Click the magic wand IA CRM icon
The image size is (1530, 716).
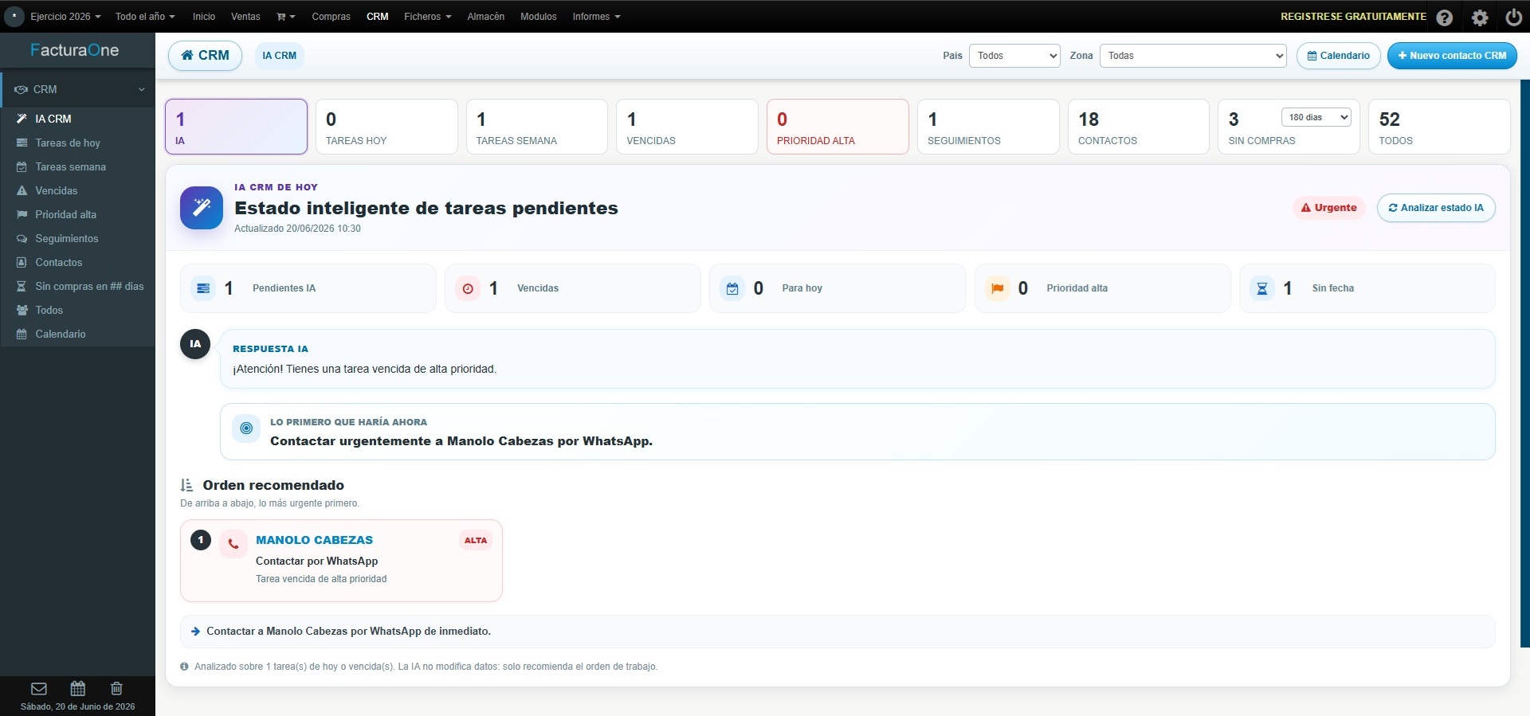(202, 208)
